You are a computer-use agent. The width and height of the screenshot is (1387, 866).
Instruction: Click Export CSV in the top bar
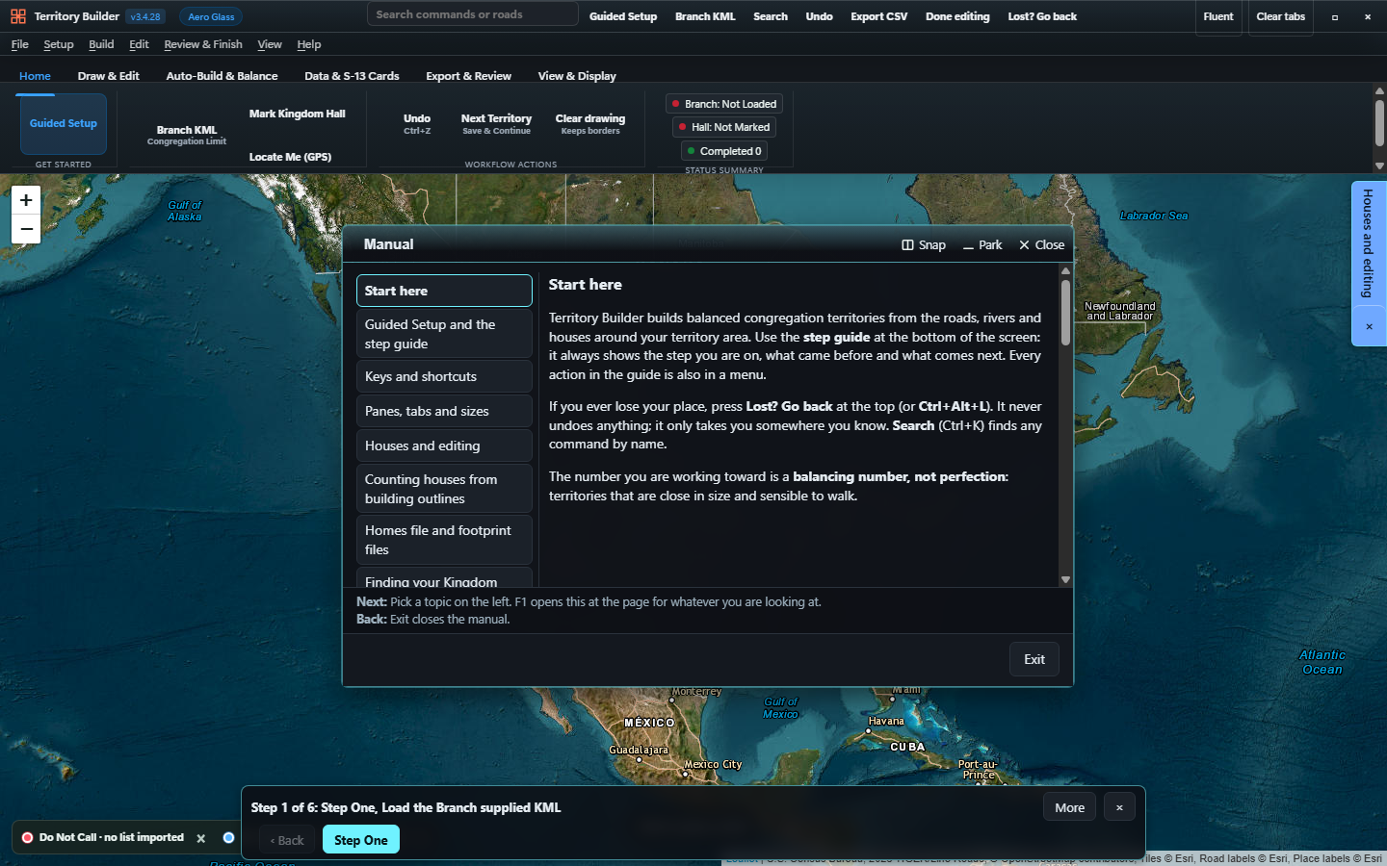pos(879,16)
